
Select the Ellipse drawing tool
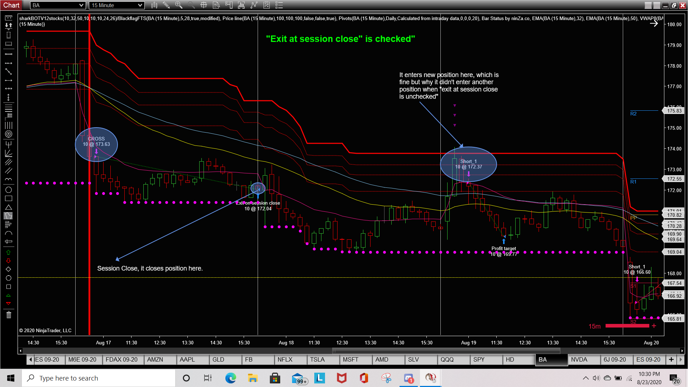point(9,190)
